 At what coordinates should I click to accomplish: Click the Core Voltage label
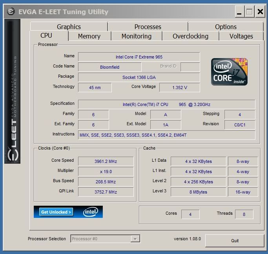[144, 86]
